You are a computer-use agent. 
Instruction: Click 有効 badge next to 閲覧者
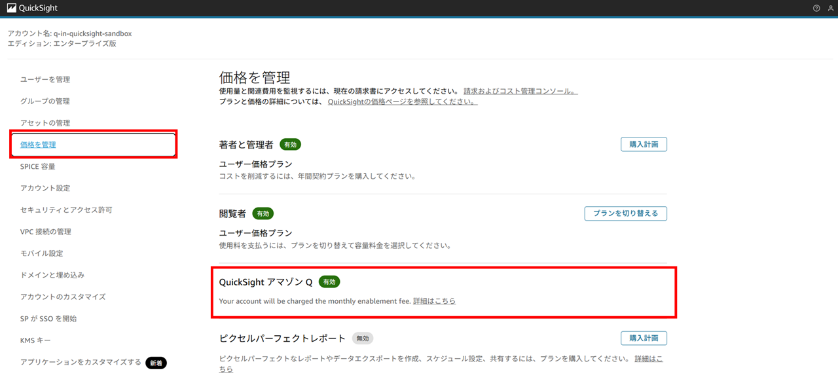tap(263, 213)
